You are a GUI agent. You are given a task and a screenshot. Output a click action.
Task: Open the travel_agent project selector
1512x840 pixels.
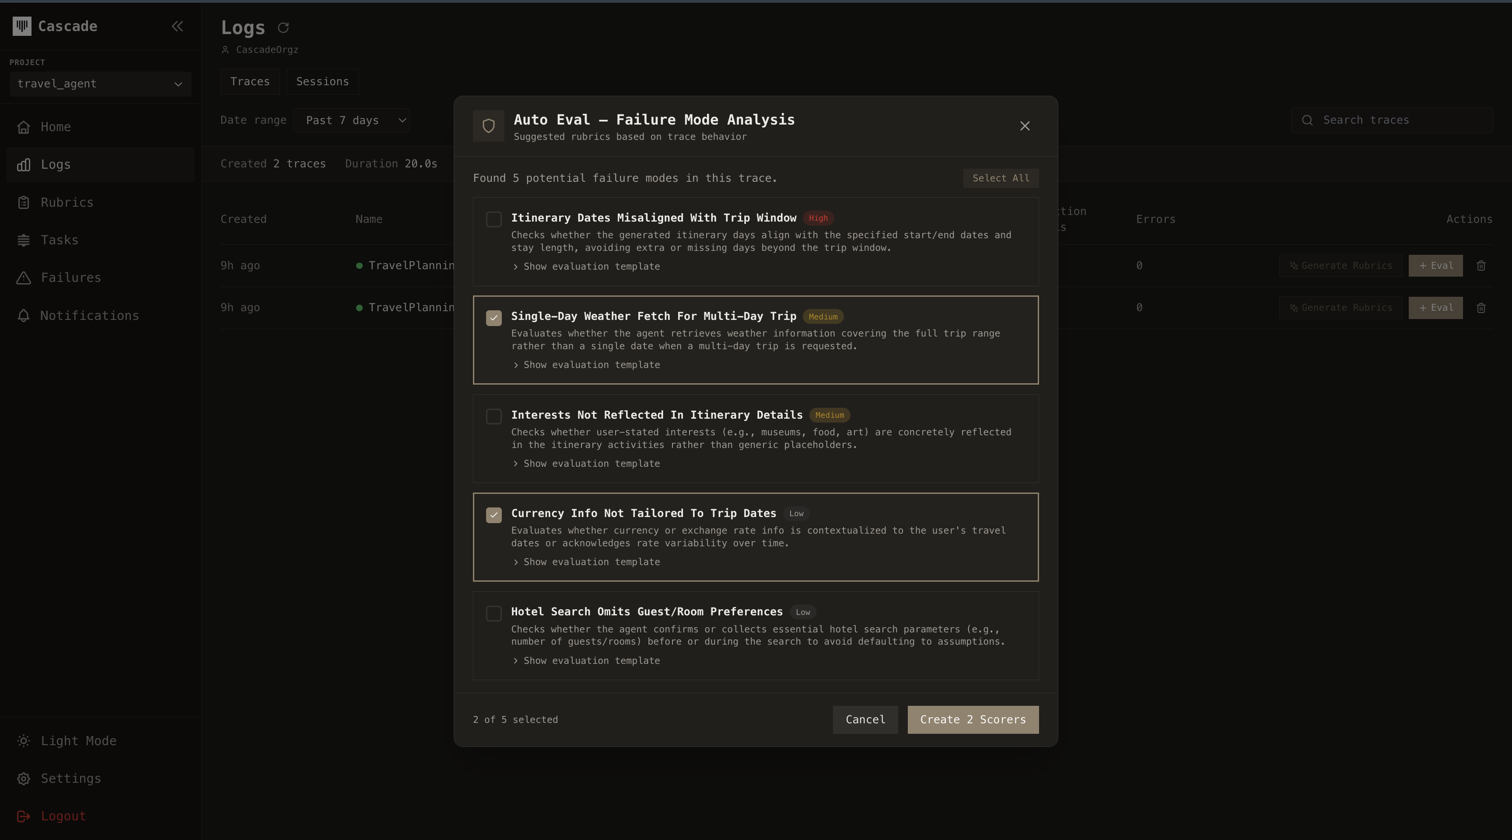(x=100, y=84)
